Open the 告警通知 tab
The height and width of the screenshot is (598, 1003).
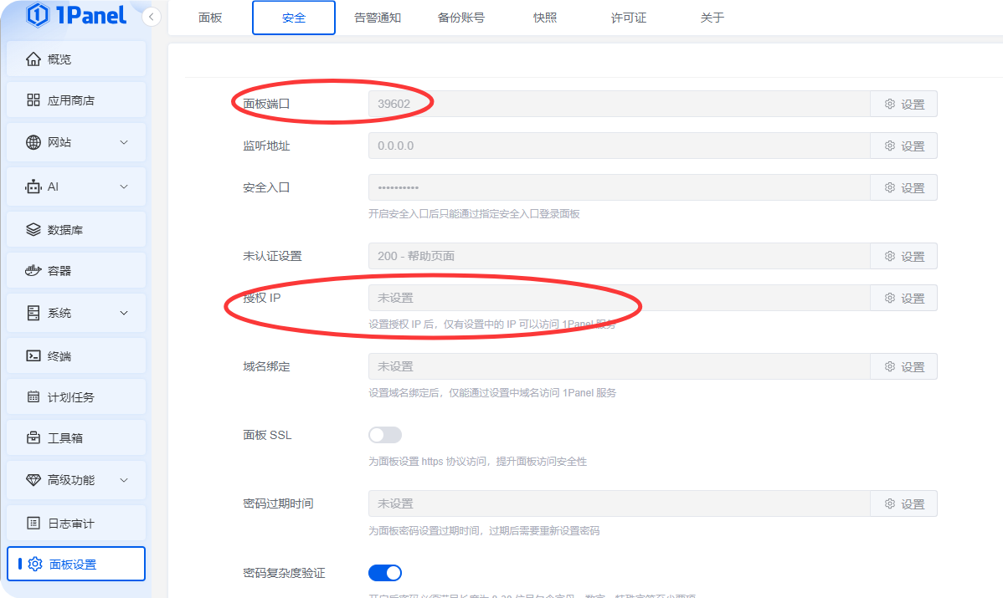tap(378, 18)
